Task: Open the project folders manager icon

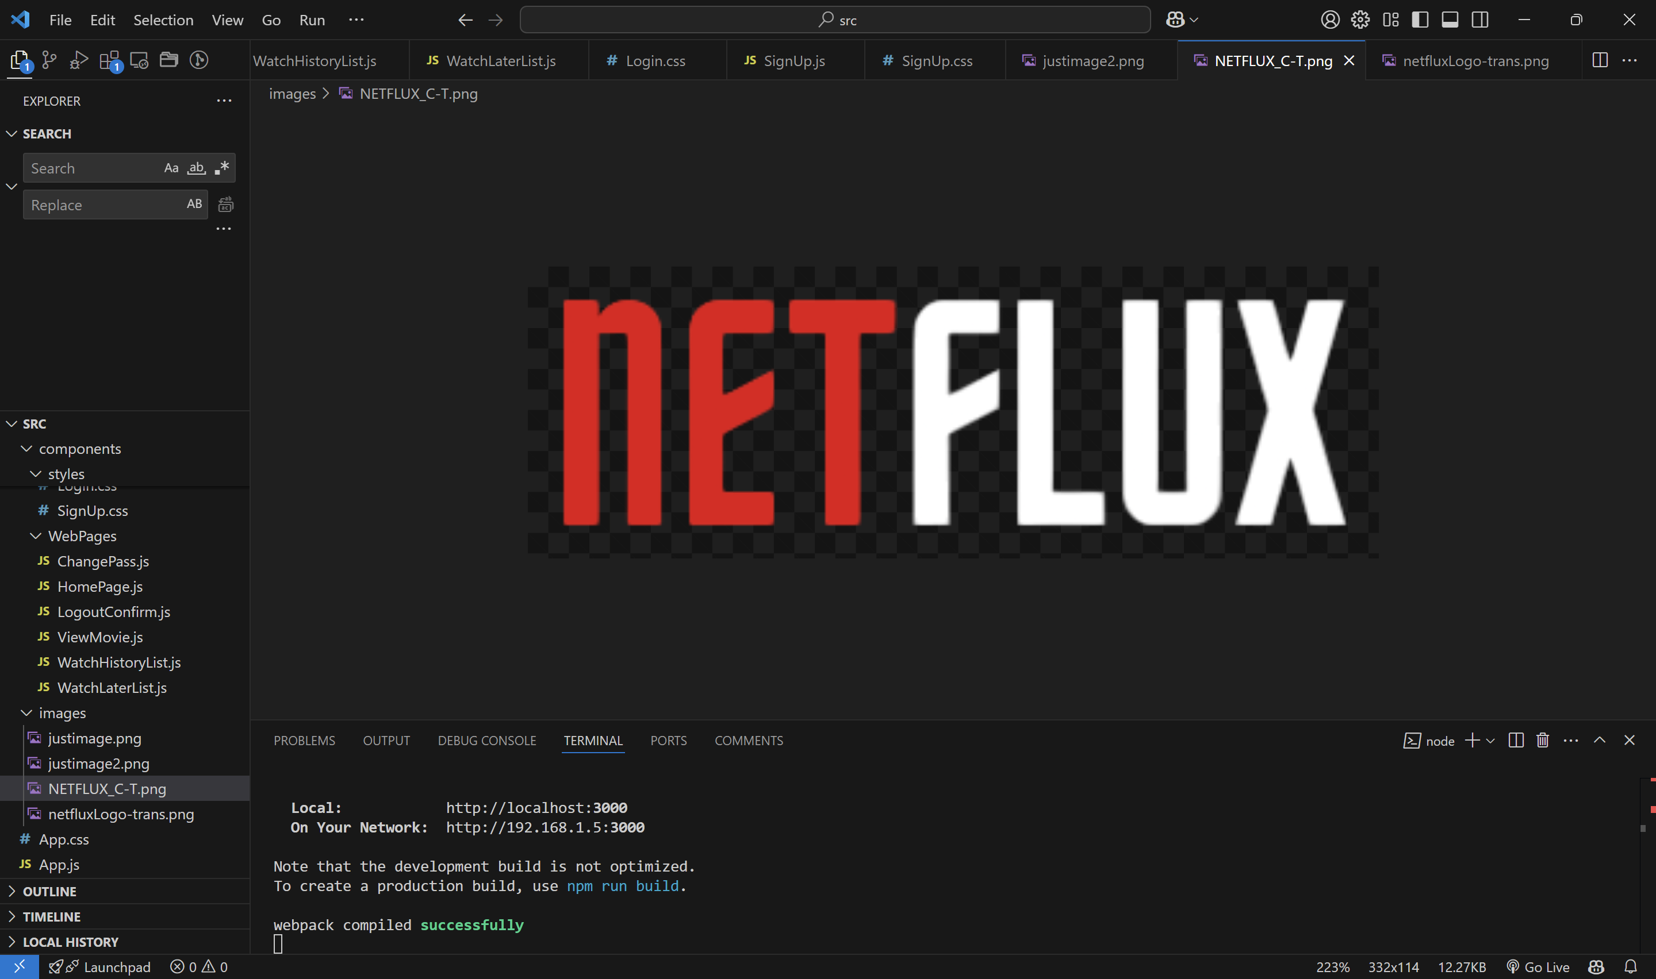Action: pos(169,60)
